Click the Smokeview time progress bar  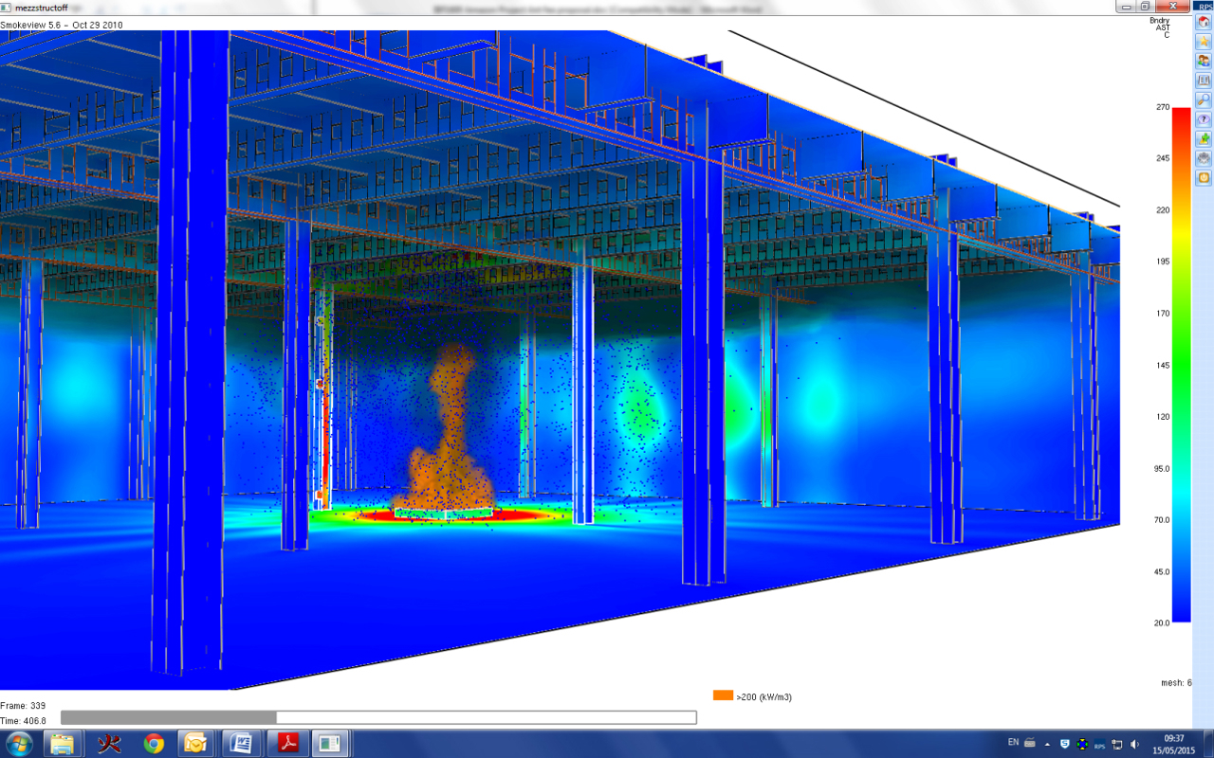point(377,718)
